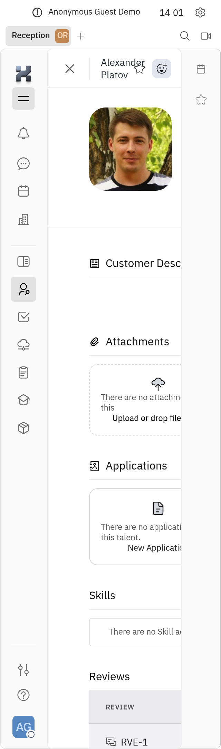Open the Drive cloud icon
This screenshot has height=749, width=221.
pos(23,345)
